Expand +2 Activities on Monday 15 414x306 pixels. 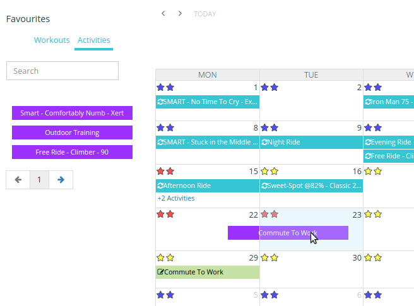coord(176,198)
